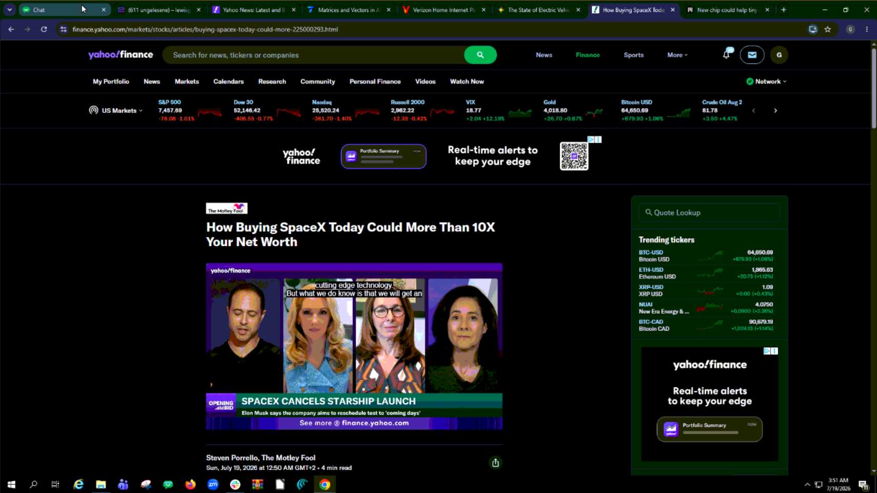Open the Markets menu item
The image size is (877, 493).
click(x=187, y=82)
